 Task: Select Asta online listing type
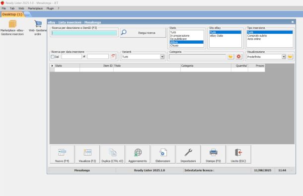(270, 39)
